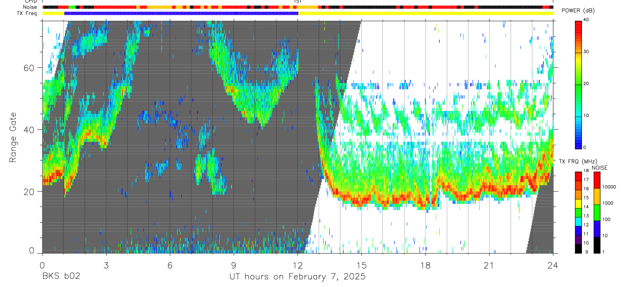Click the 21 tick on UT hours axis
The image size is (622, 287).
point(489,265)
